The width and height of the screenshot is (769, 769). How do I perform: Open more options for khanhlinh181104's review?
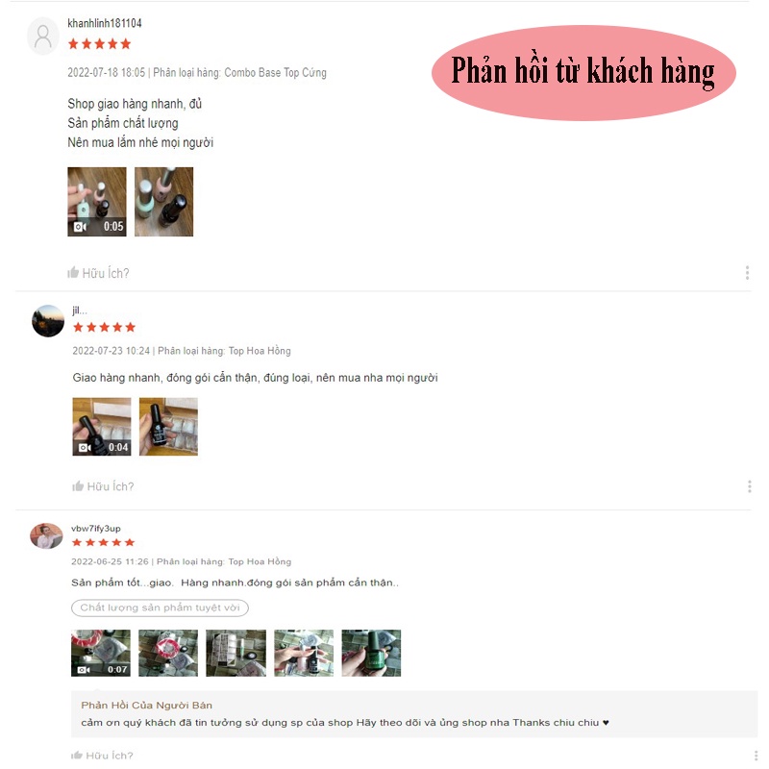pyautogui.click(x=747, y=273)
